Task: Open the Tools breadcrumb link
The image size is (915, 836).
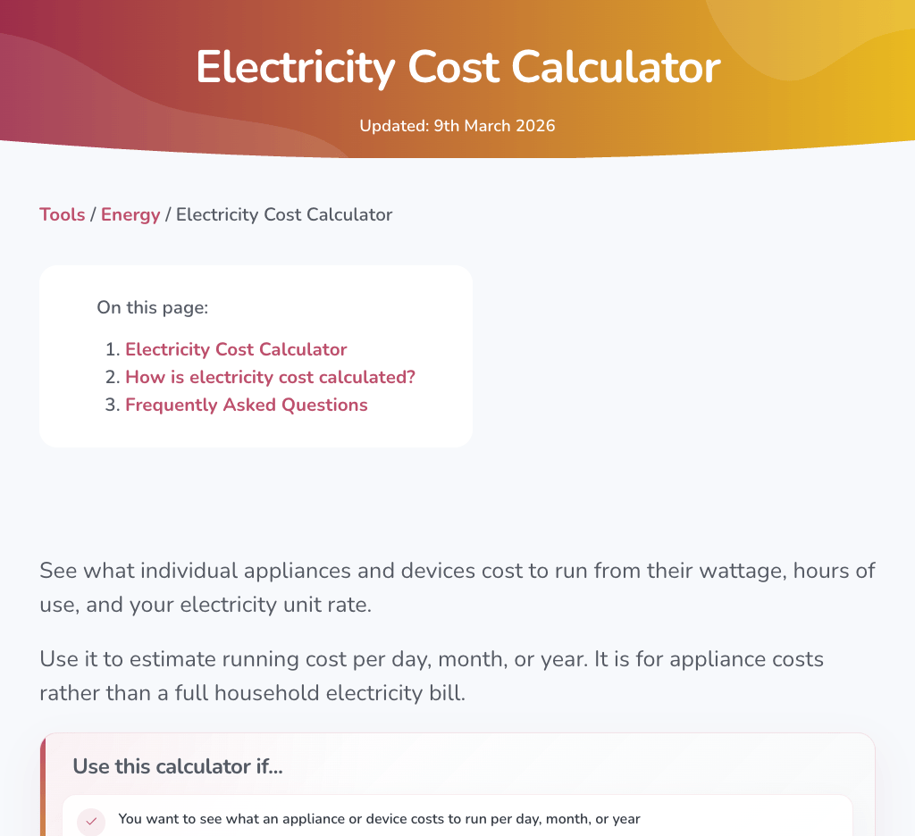Action: pyautogui.click(x=62, y=214)
